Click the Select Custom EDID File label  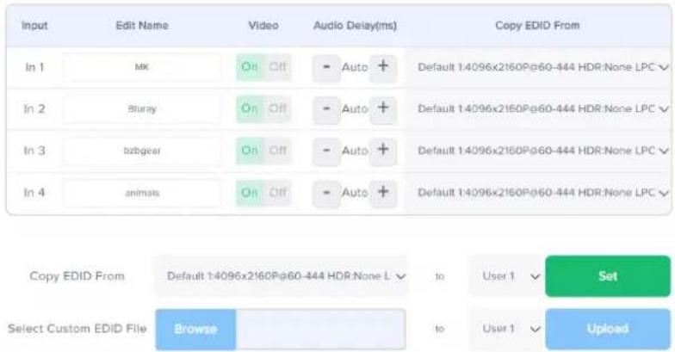coord(77,329)
